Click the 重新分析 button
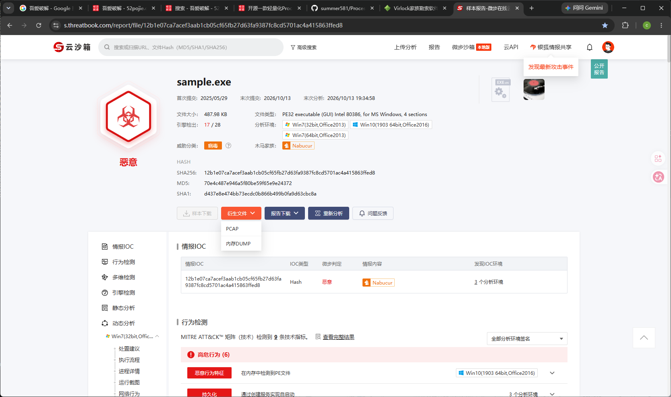The width and height of the screenshot is (671, 397). pos(329,213)
